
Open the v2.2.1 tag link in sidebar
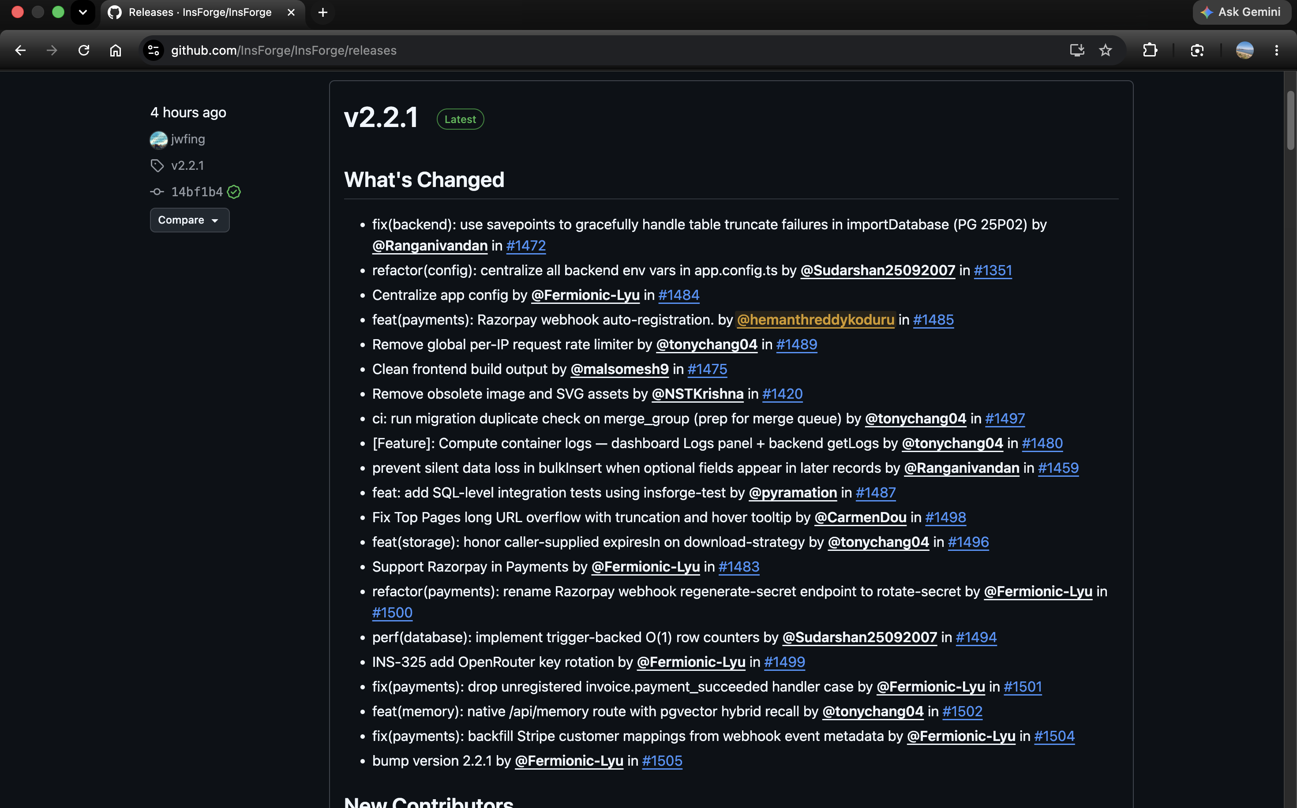tap(187, 166)
